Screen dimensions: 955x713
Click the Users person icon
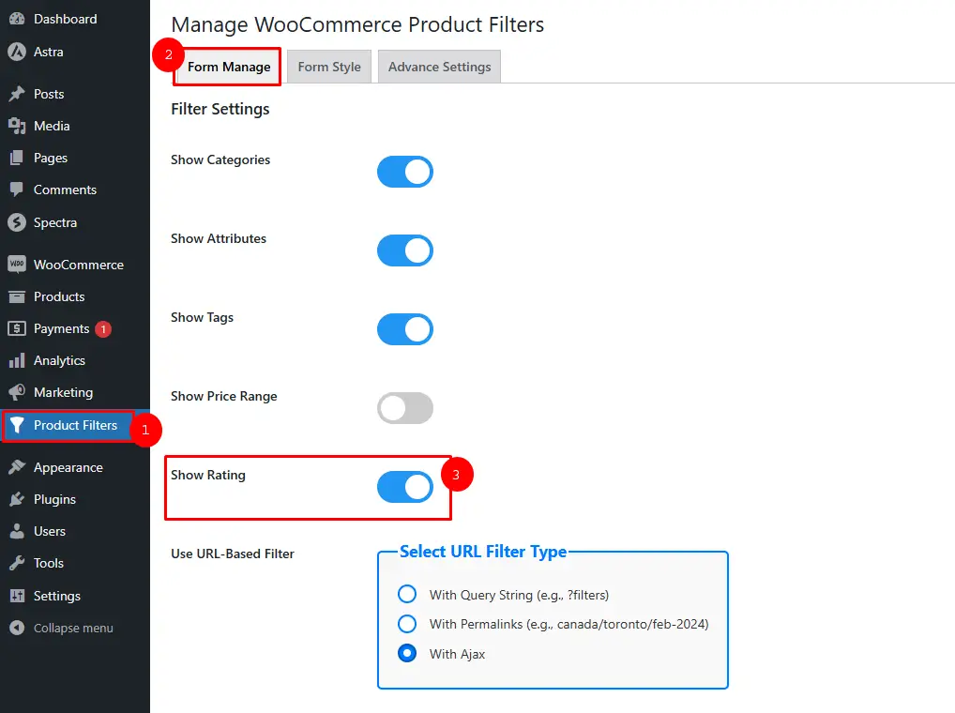(x=17, y=531)
